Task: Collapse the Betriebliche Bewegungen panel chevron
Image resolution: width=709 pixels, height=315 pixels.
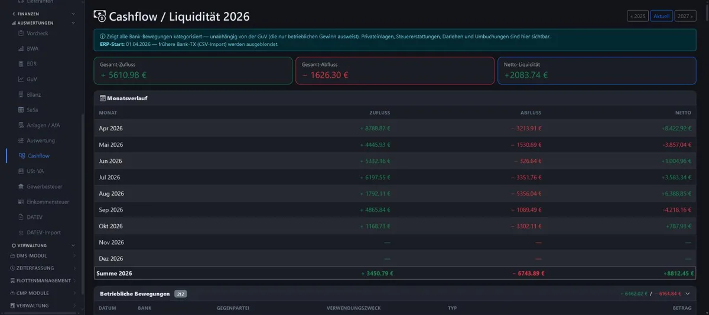Action: [688, 293]
